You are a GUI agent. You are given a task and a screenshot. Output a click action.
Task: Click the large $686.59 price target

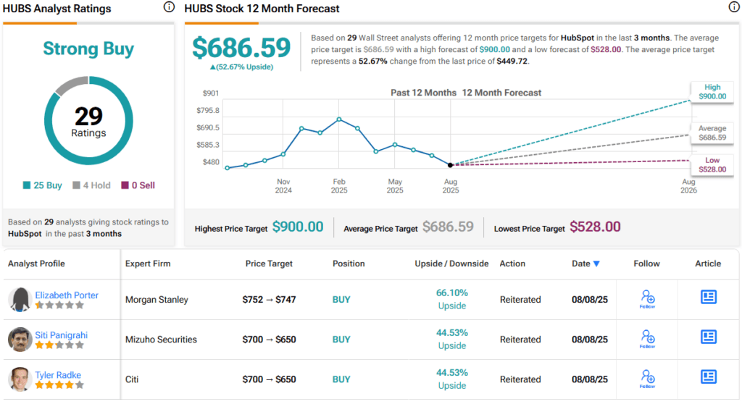241,48
